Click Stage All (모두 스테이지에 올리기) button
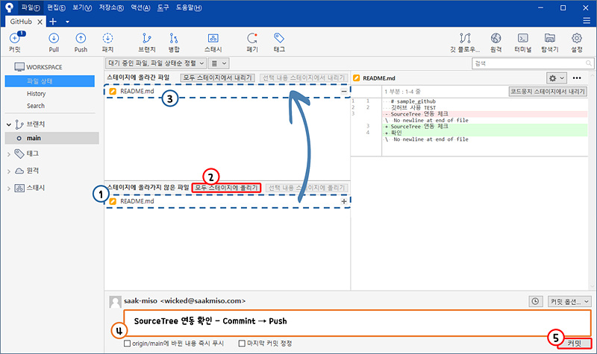Image resolution: width=597 pixels, height=354 pixels. 227,188
